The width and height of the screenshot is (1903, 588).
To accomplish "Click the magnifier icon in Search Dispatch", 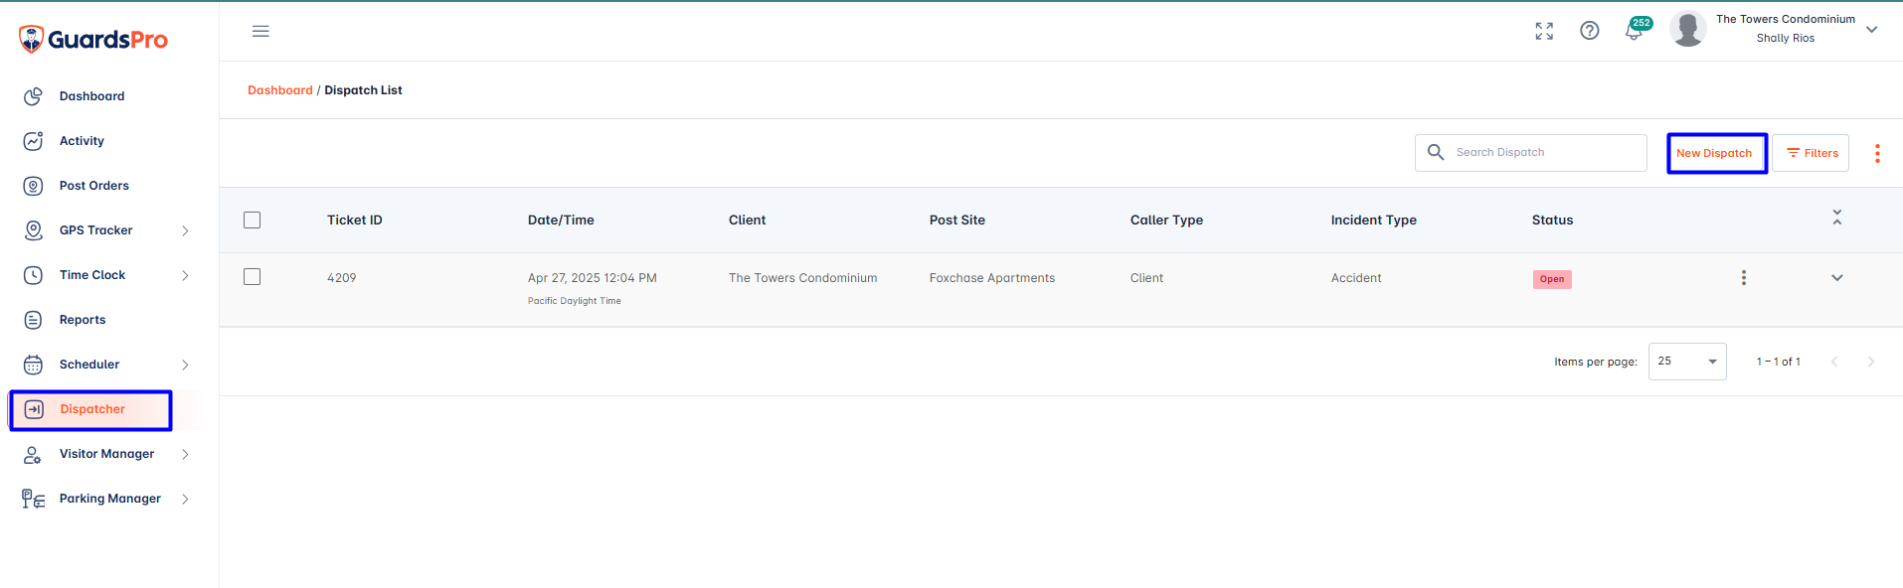I will 1436,152.
